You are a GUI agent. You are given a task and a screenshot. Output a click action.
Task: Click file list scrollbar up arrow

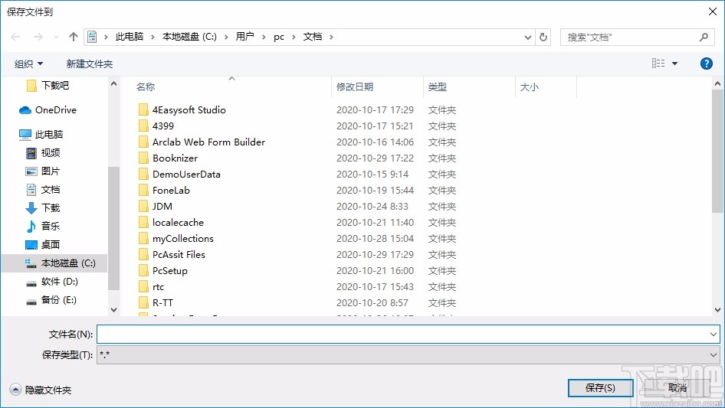pyautogui.click(x=717, y=83)
